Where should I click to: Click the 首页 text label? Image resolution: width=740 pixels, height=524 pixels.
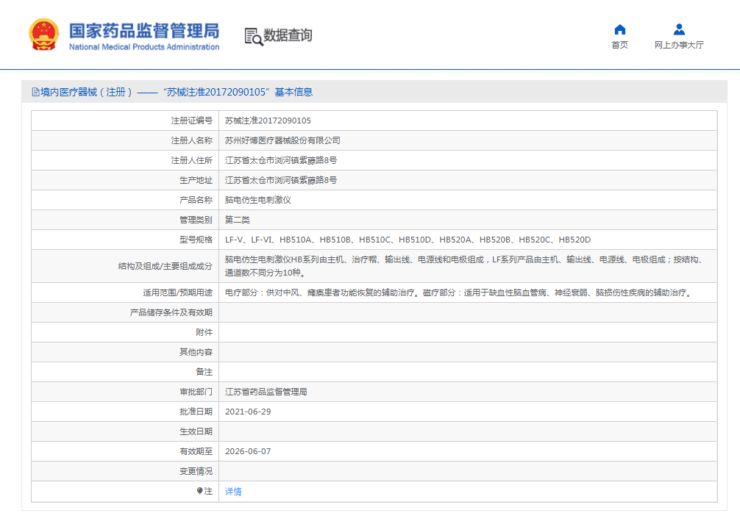click(619, 45)
